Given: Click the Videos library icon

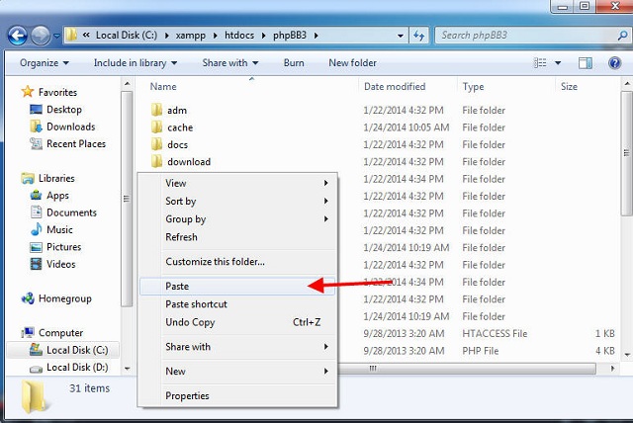Looking at the screenshot, I should point(36,264).
